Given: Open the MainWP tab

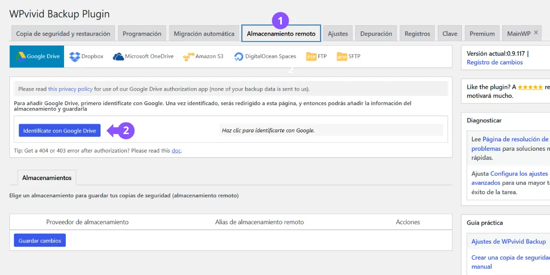Looking at the screenshot, I should point(519,34).
